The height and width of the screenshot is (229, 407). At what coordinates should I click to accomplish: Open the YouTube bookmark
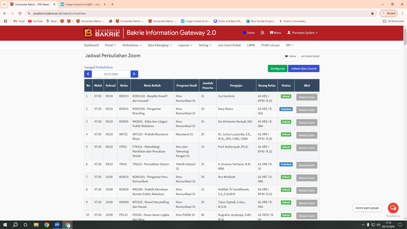pos(36,21)
